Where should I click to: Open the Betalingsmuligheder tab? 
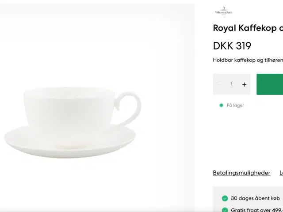(x=241, y=173)
